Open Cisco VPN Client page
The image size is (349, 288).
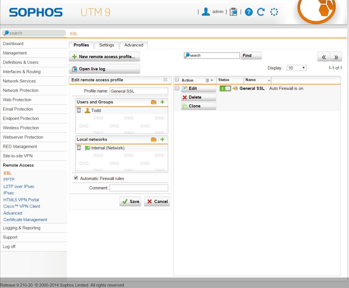point(22,206)
